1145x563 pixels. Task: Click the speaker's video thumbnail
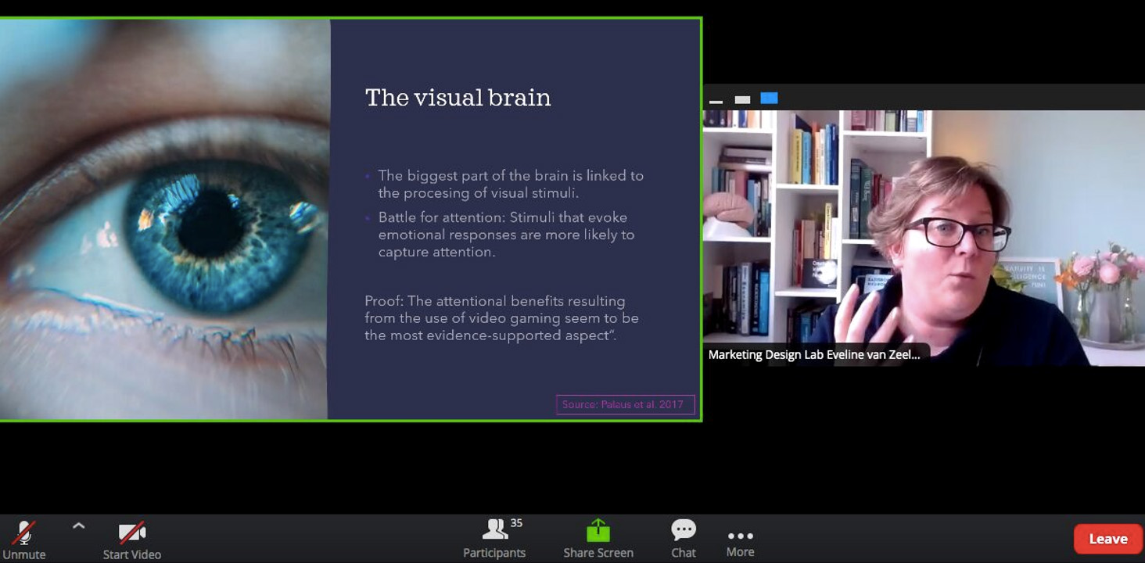[923, 235]
